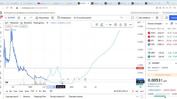Open more options dots in floating toolbar
This screenshot has width=177, height=99.
131,24
